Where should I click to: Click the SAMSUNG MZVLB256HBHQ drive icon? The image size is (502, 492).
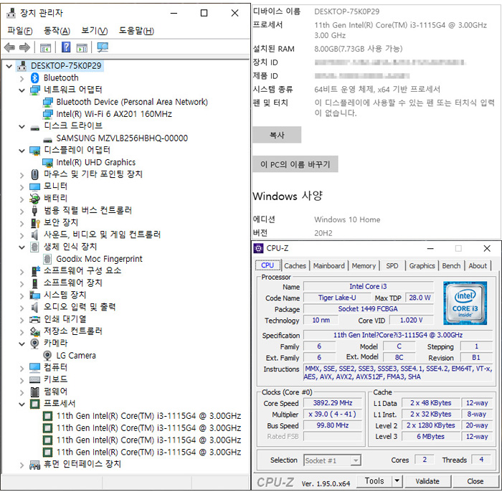pos(48,140)
